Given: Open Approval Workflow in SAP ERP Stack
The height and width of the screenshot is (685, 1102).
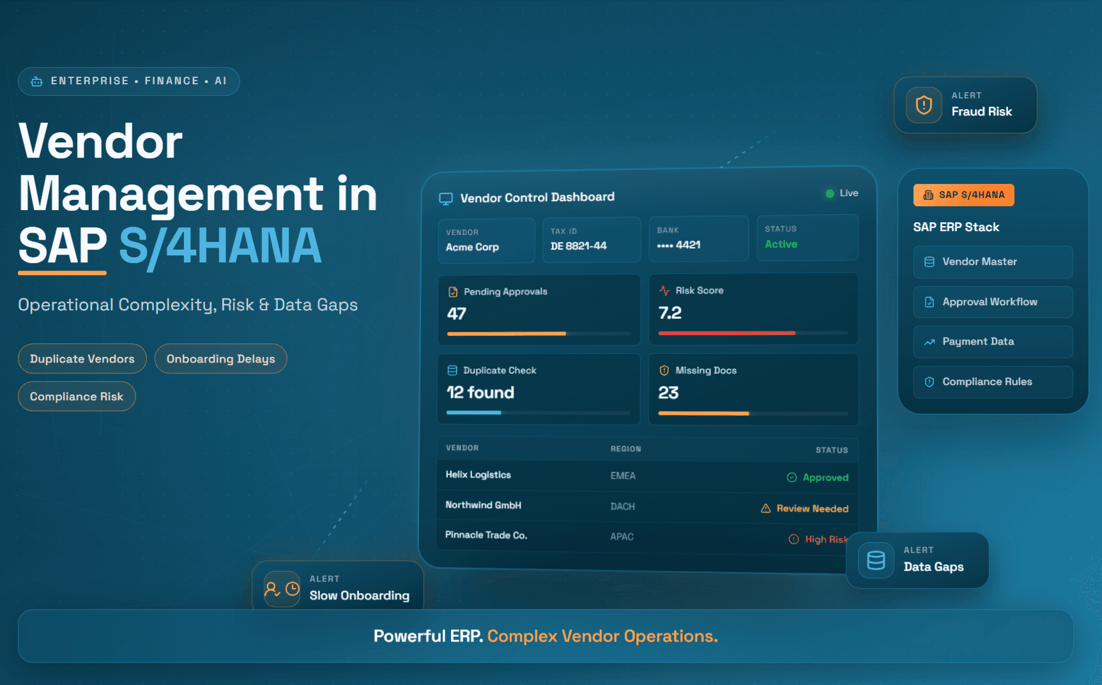Looking at the screenshot, I should click(x=993, y=302).
